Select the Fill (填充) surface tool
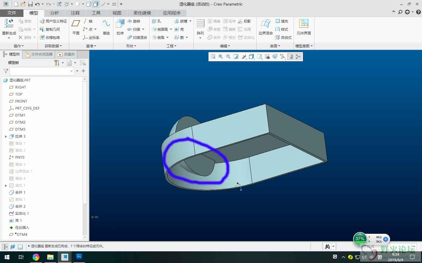Viewport: 422px width, 263px height. click(x=282, y=21)
